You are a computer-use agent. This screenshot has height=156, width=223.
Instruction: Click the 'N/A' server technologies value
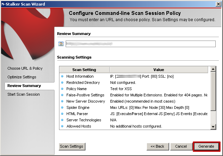click(113, 120)
